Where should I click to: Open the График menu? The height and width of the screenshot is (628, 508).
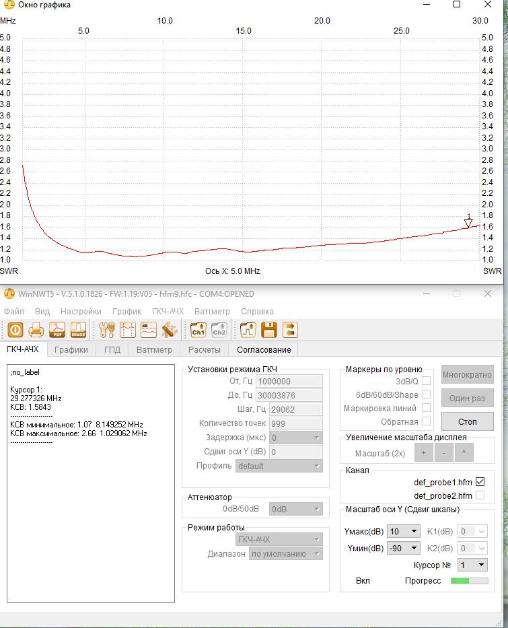click(127, 311)
